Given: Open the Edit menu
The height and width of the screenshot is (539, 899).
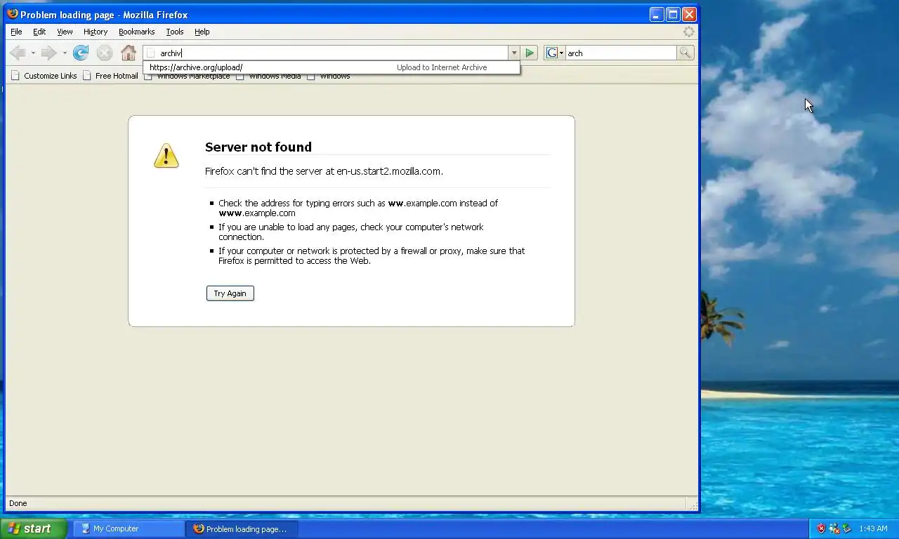Looking at the screenshot, I should pos(39,32).
